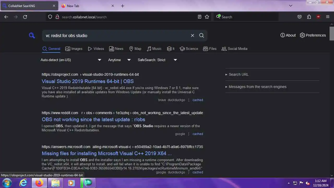Click the browser address bar URL
Screen dimensions: 334x188
point(84,17)
